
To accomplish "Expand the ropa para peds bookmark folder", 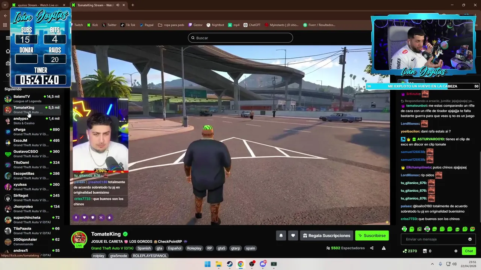I will point(171,25).
